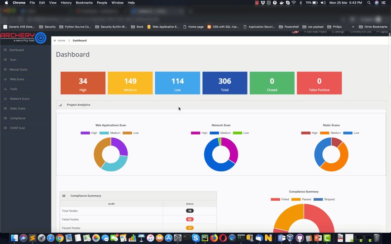The height and width of the screenshot is (244, 391).
Task: Toggle Skipped legend in Compliance Summary chart
Action: [324, 199]
